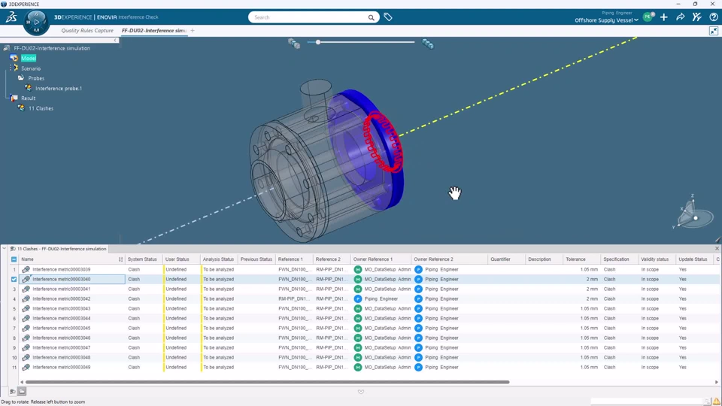
Task: Click the horizontal table scrollbar
Action: pos(268,382)
